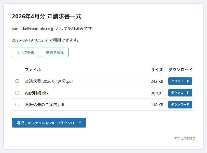Click the heading 2026年4月分 ご請求書一式

pos(47,16)
